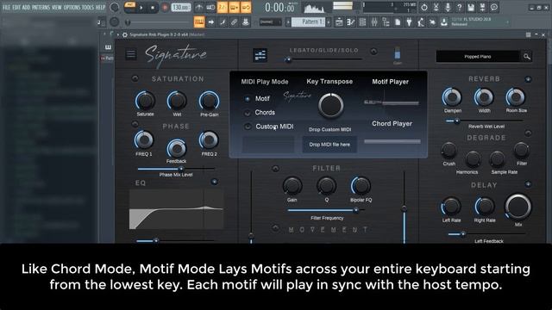The width and height of the screenshot is (552, 310).
Task: Click the stop button in transport
Action: [x=153, y=8]
